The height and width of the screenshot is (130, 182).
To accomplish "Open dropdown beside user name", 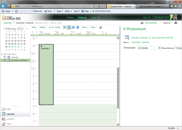I will [178, 17].
